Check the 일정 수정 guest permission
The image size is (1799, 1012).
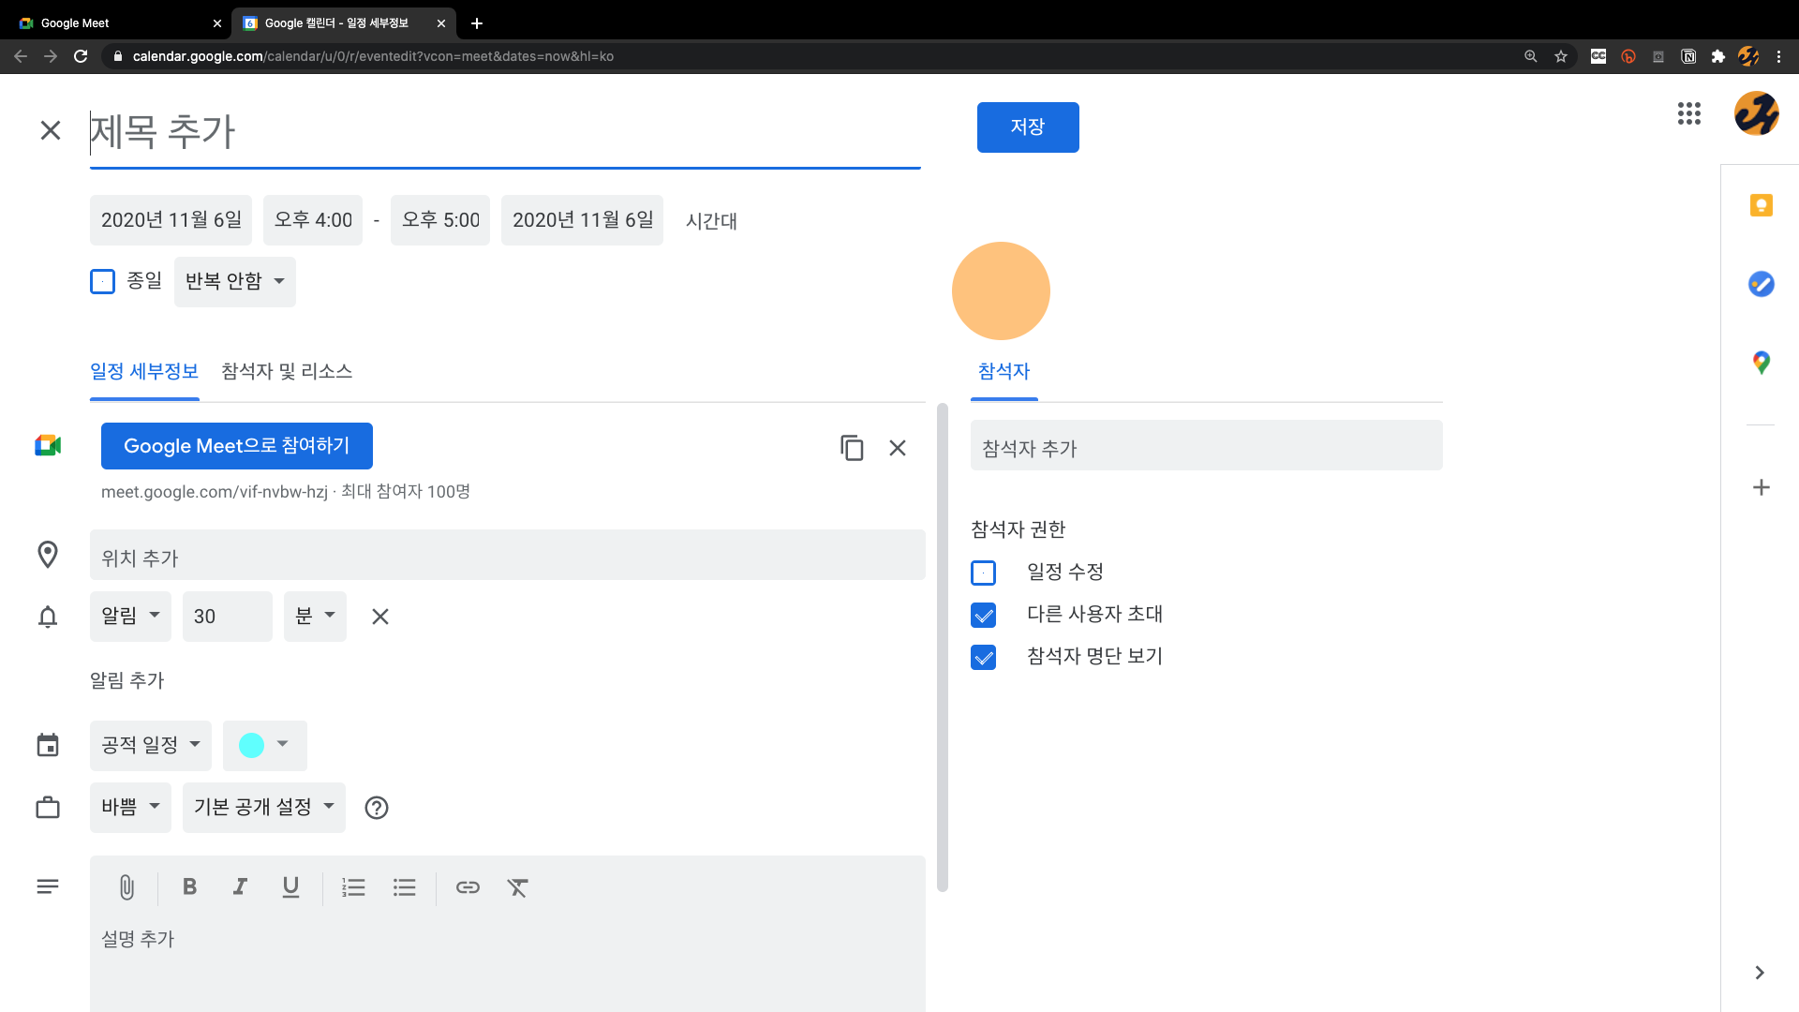pyautogui.click(x=983, y=573)
